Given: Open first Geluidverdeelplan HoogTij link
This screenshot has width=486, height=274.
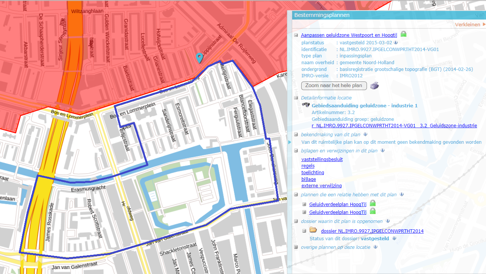Looking at the screenshot, I should [338, 205].
